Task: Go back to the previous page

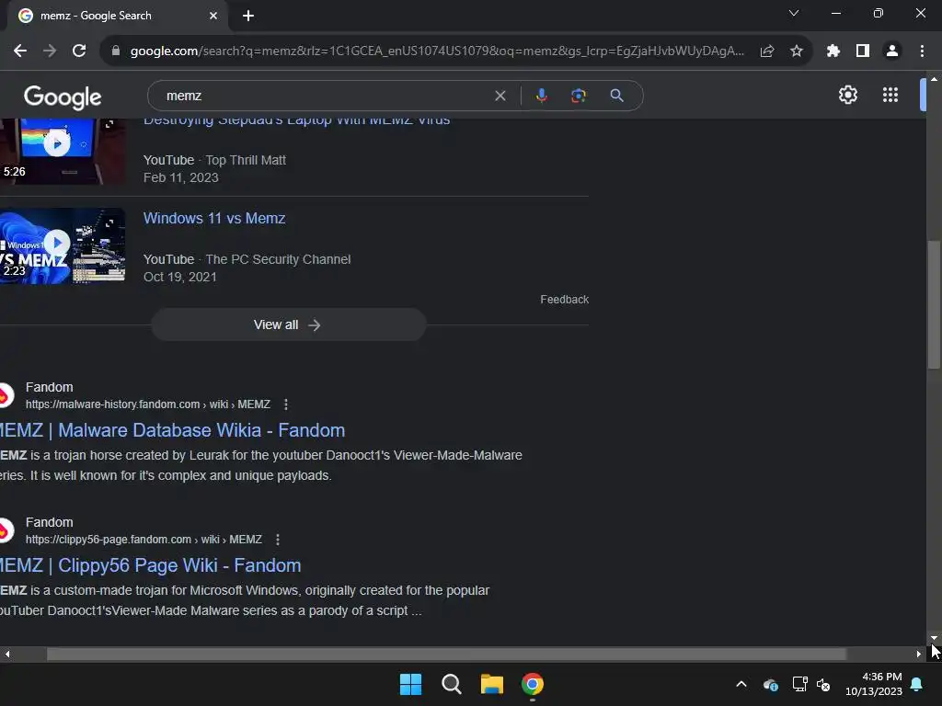Action: [20, 51]
